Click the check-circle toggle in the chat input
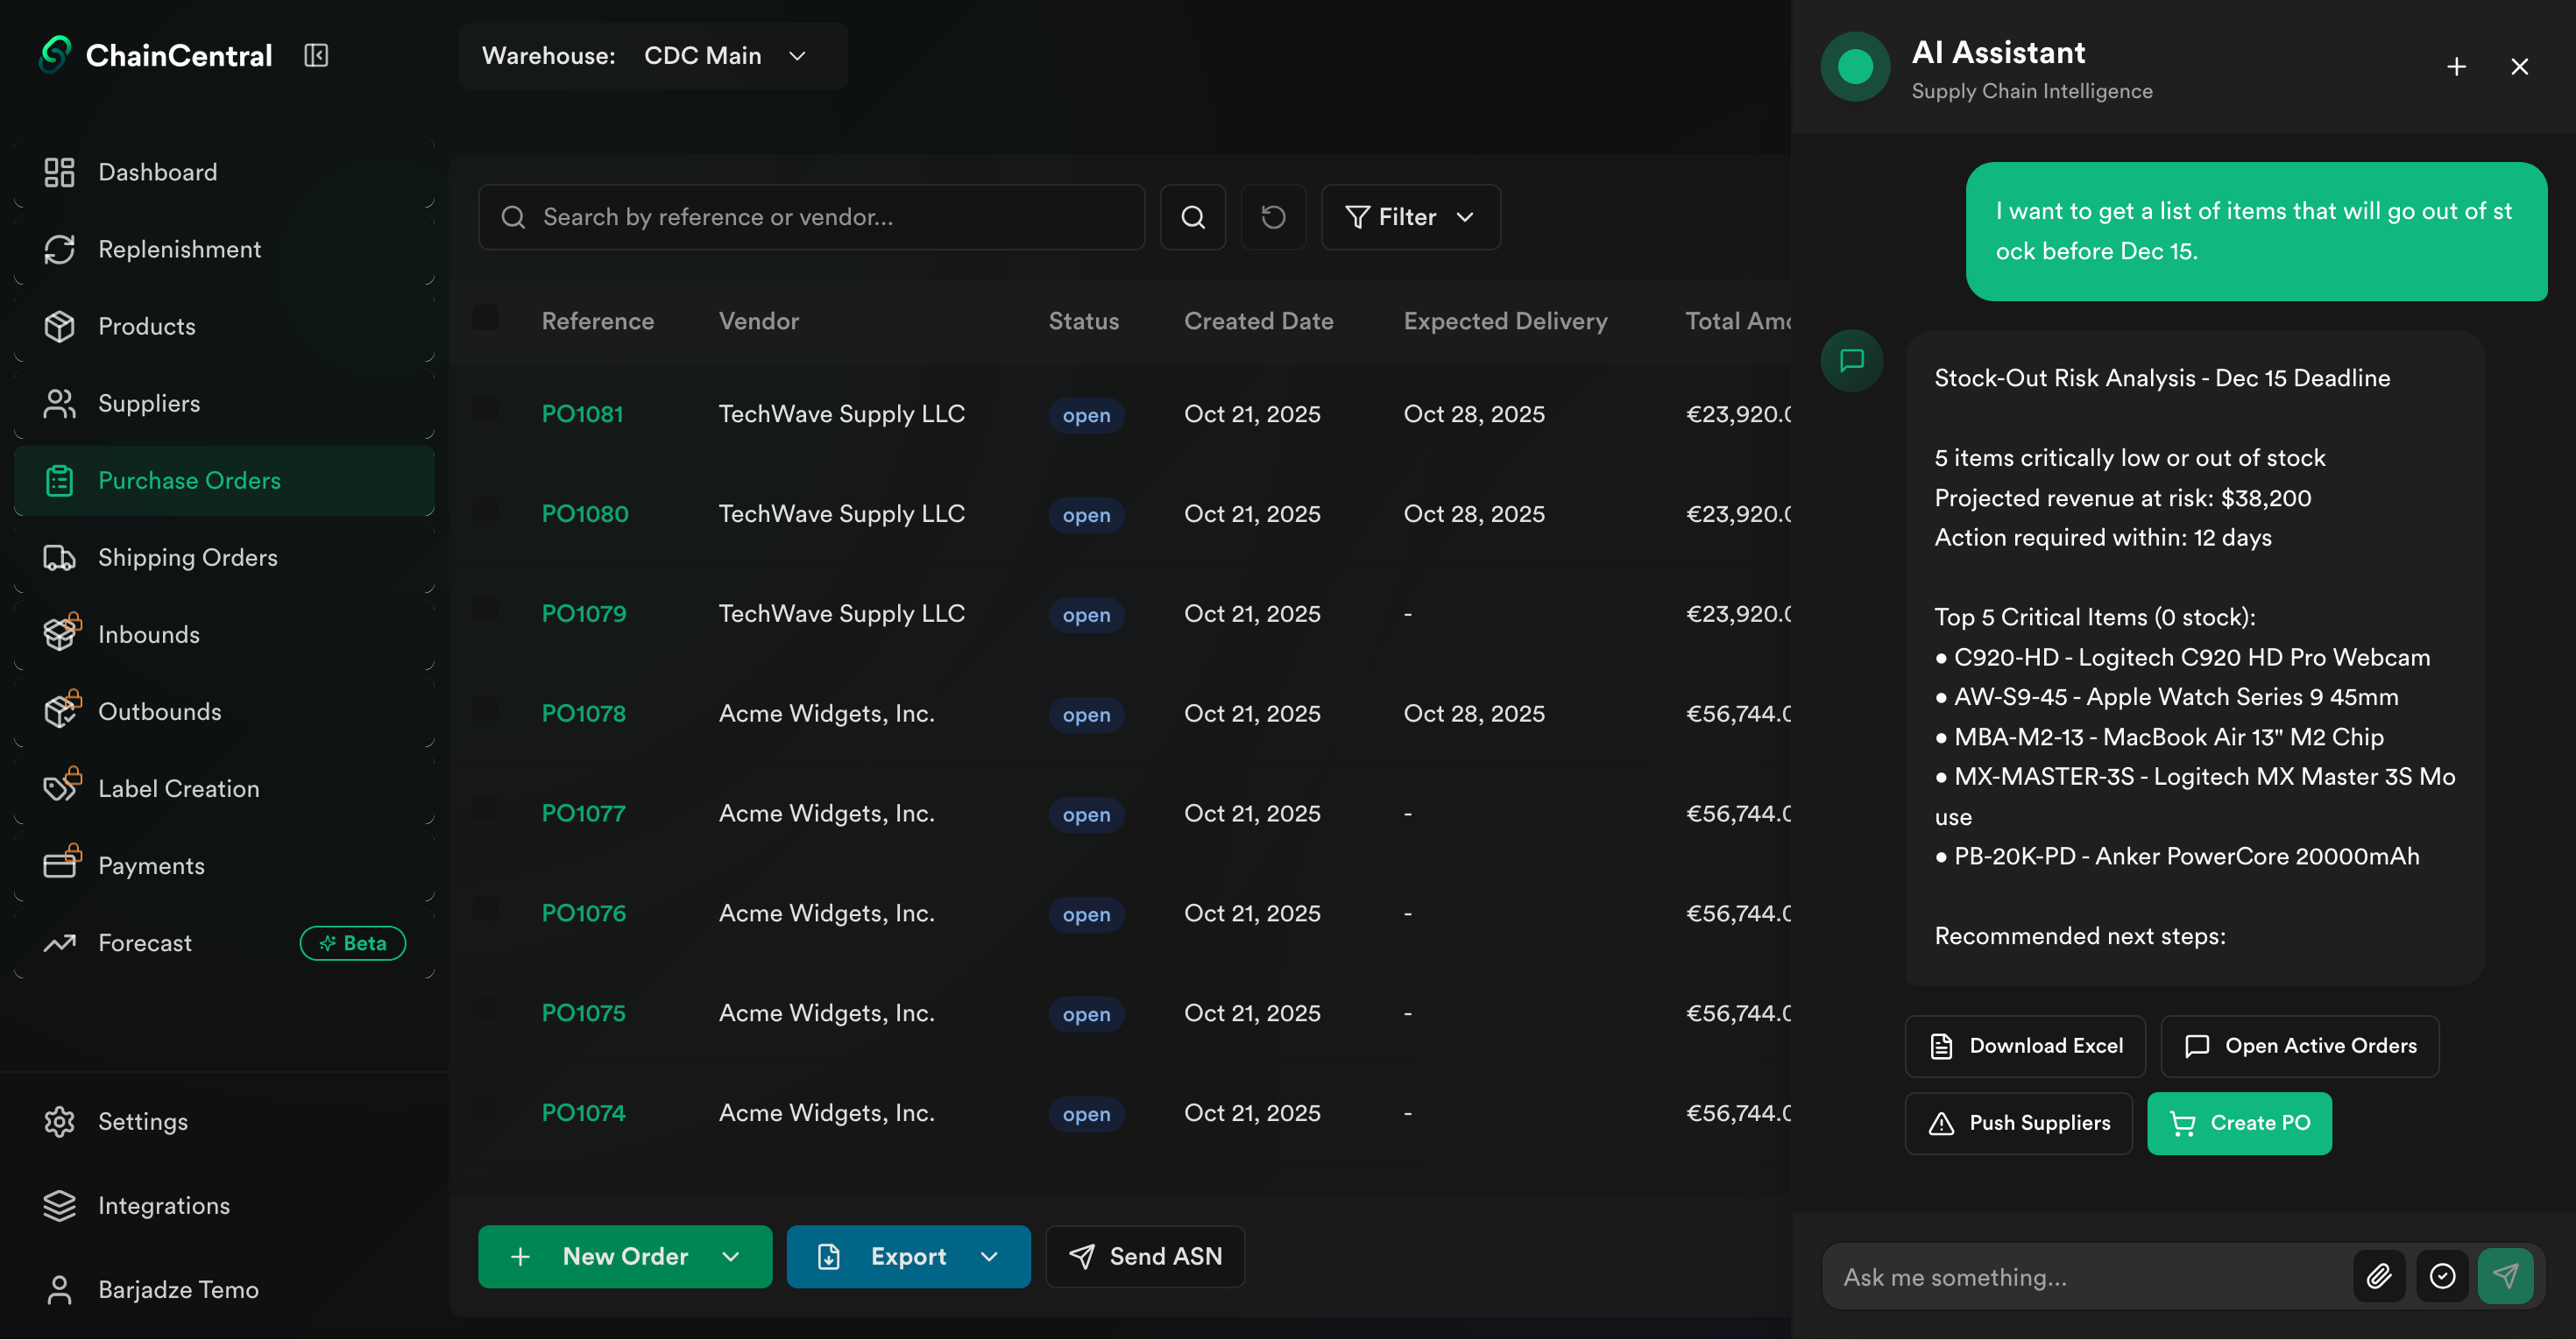Screen dimensions: 2576x1340 click(x=2443, y=1276)
